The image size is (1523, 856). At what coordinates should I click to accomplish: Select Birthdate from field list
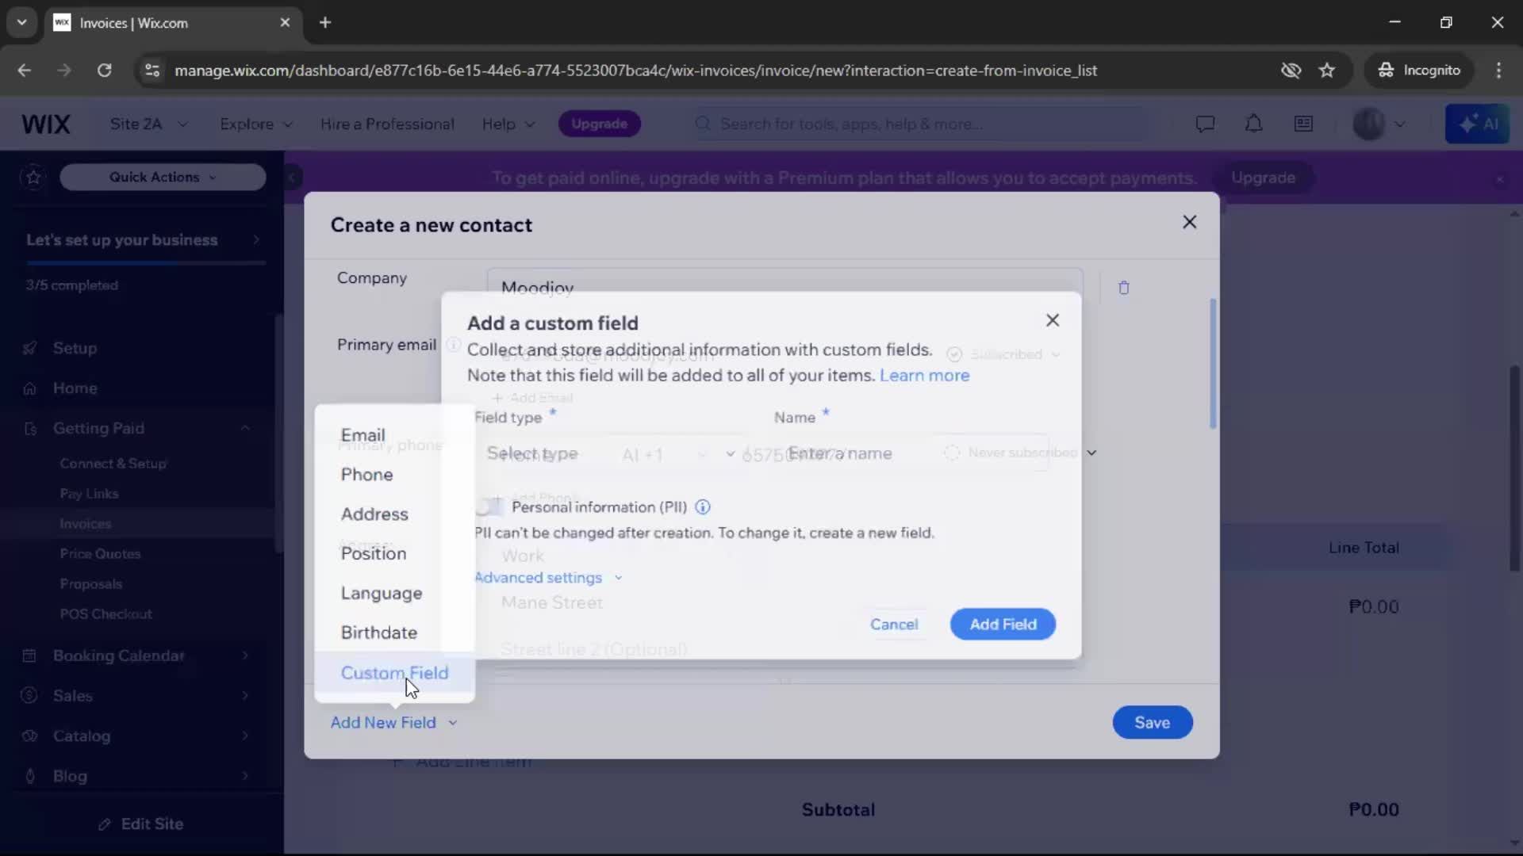coord(394,633)
